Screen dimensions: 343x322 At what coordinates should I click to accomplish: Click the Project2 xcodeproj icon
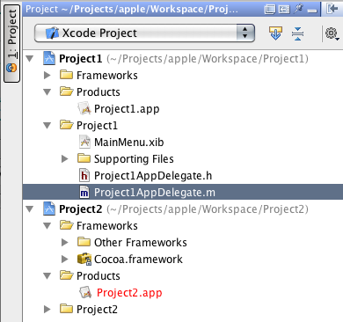(49, 209)
